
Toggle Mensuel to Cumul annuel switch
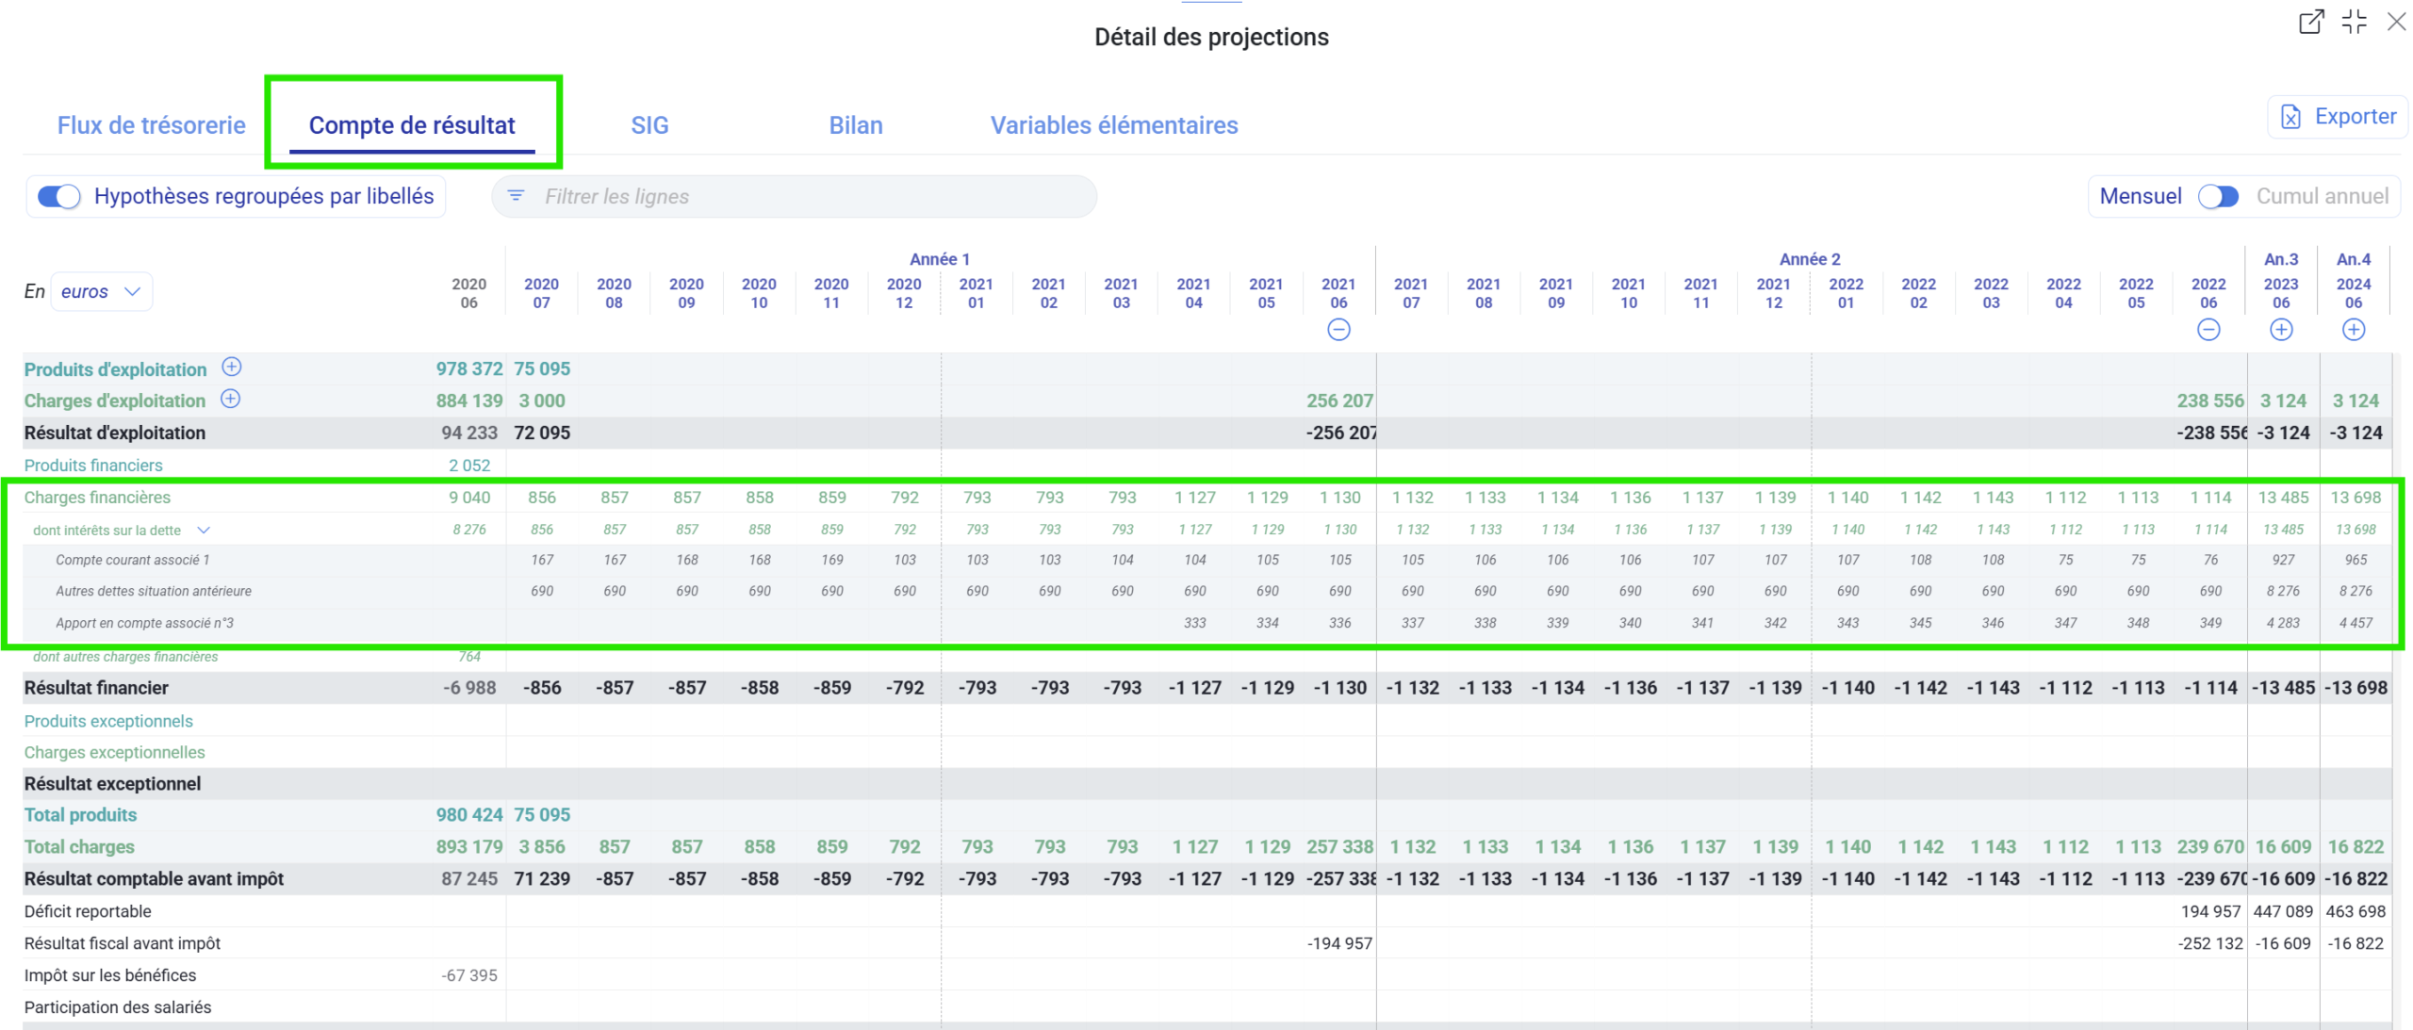(2217, 196)
